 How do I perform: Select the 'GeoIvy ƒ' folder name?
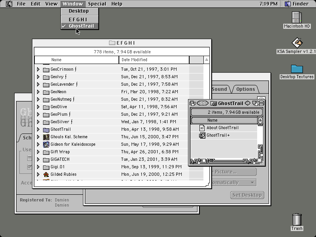tap(58, 77)
